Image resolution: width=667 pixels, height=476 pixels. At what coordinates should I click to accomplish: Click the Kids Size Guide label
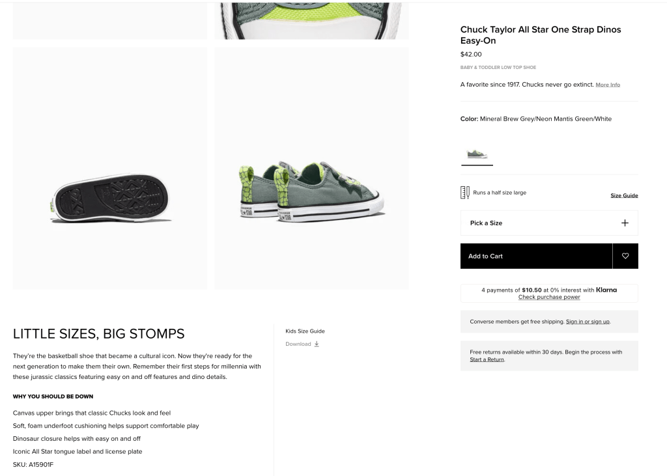point(305,331)
